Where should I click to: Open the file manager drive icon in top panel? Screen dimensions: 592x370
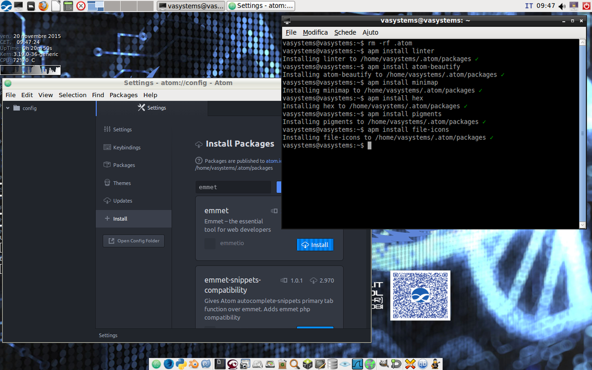(31, 6)
